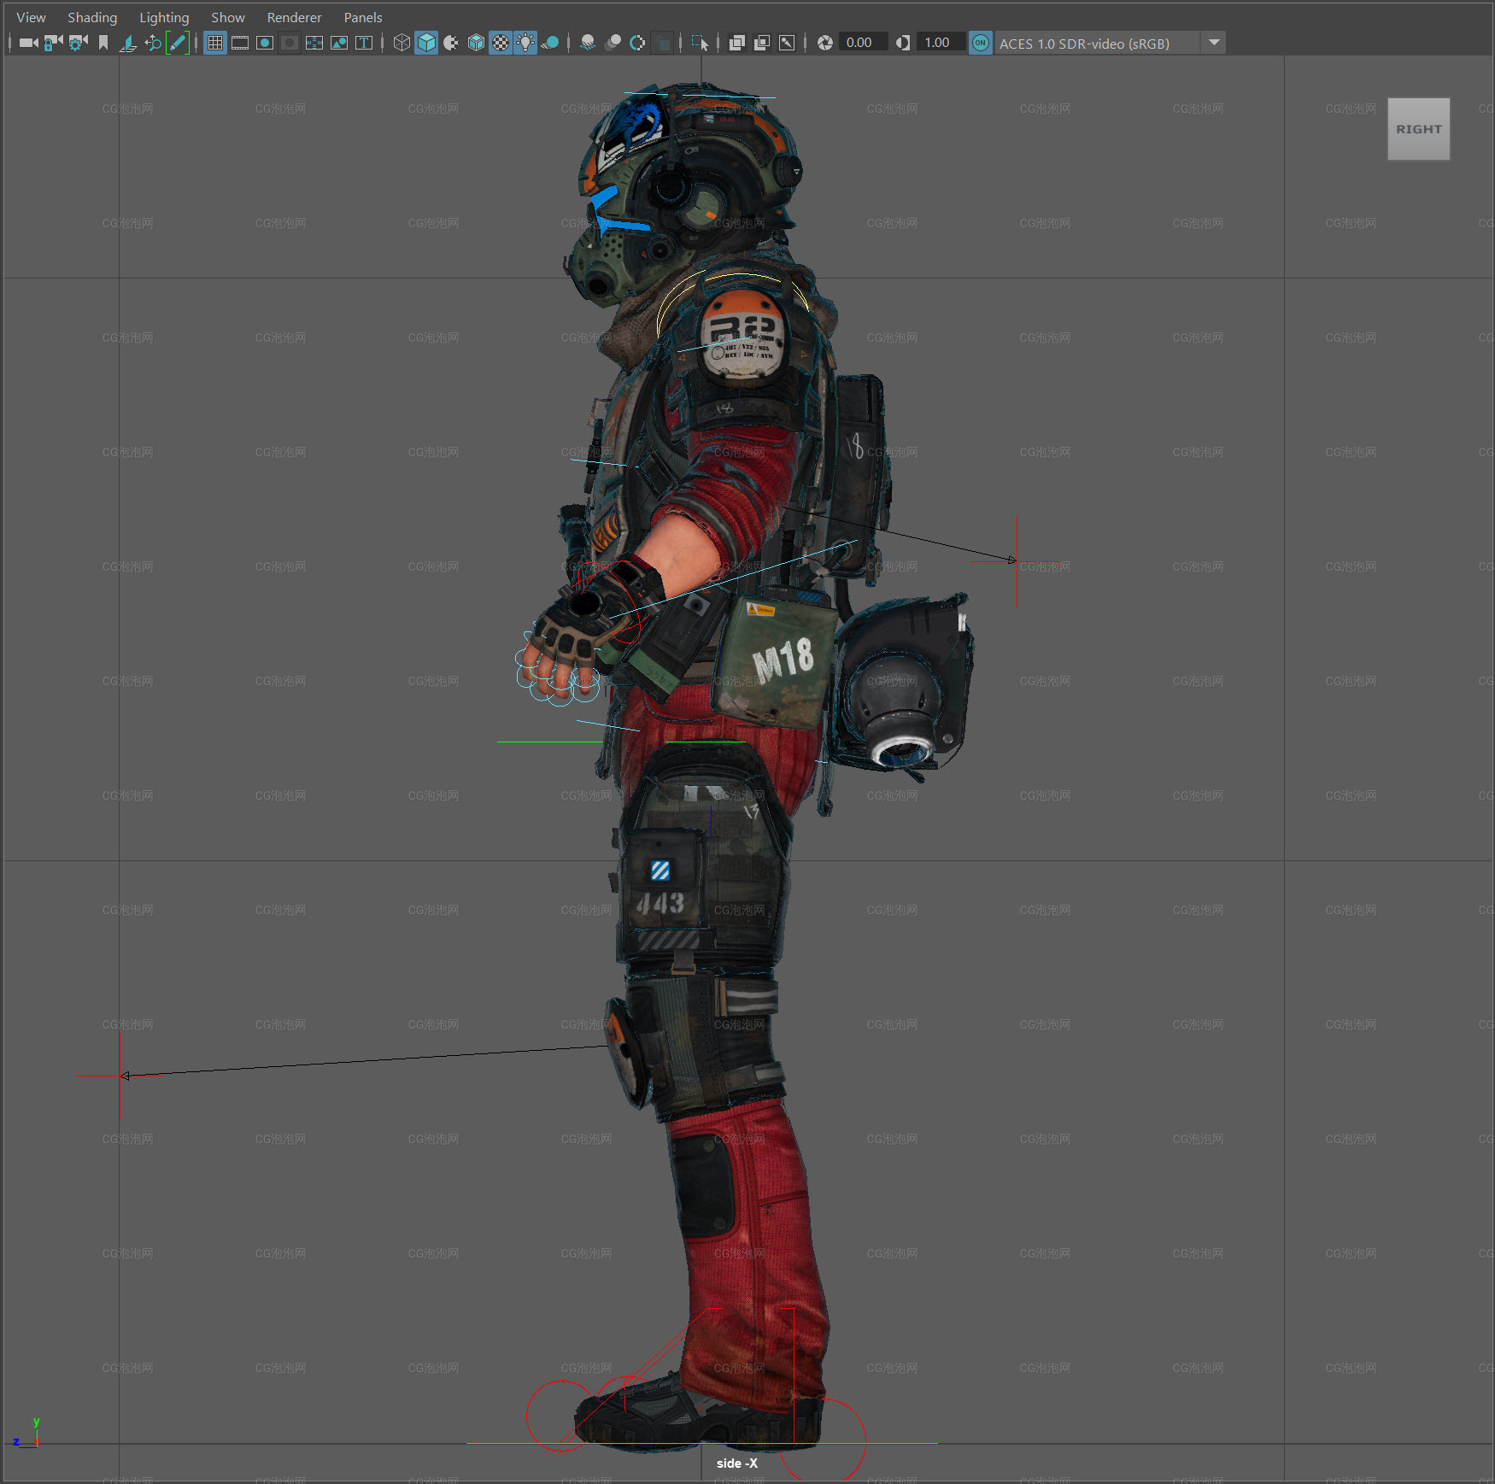Switch to Wireframe display mode

coord(402,43)
